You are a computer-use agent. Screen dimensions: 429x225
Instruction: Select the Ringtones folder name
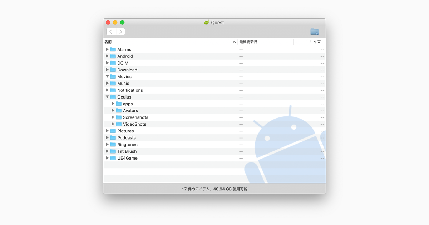[x=127, y=145]
